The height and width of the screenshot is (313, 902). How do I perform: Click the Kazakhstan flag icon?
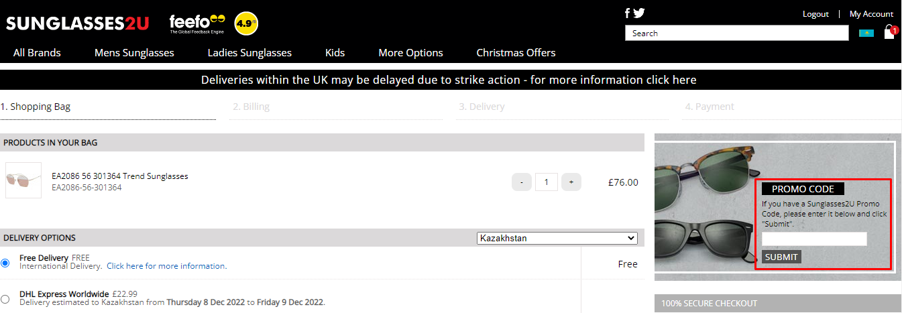tap(866, 33)
